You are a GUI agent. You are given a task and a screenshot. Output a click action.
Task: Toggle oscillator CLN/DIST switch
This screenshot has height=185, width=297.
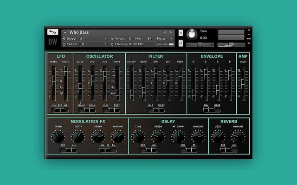[x=111, y=110]
